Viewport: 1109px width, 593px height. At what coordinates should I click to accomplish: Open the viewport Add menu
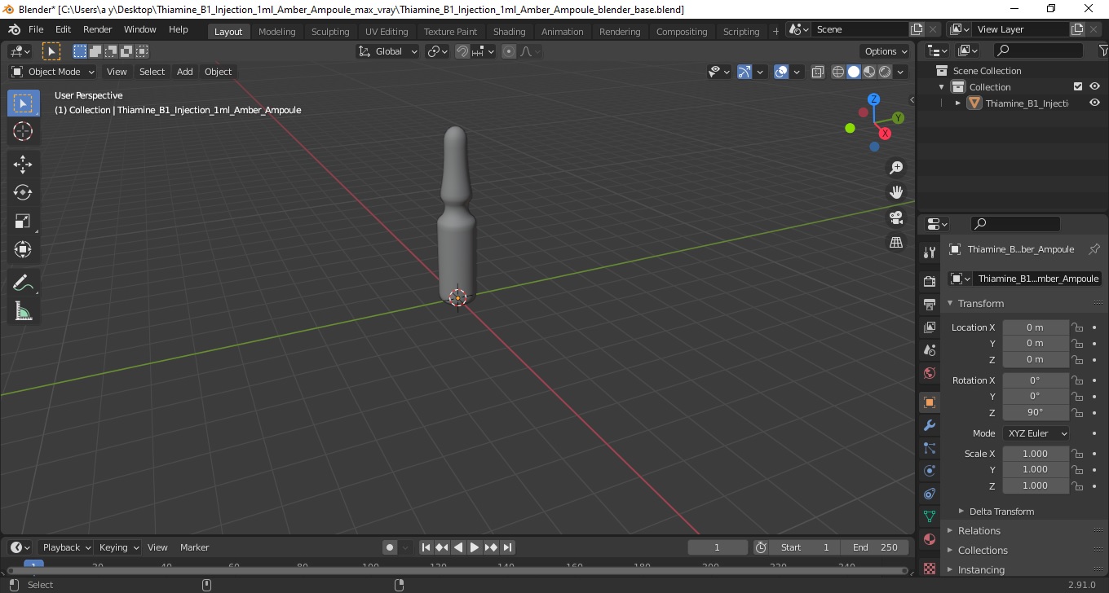tap(185, 72)
